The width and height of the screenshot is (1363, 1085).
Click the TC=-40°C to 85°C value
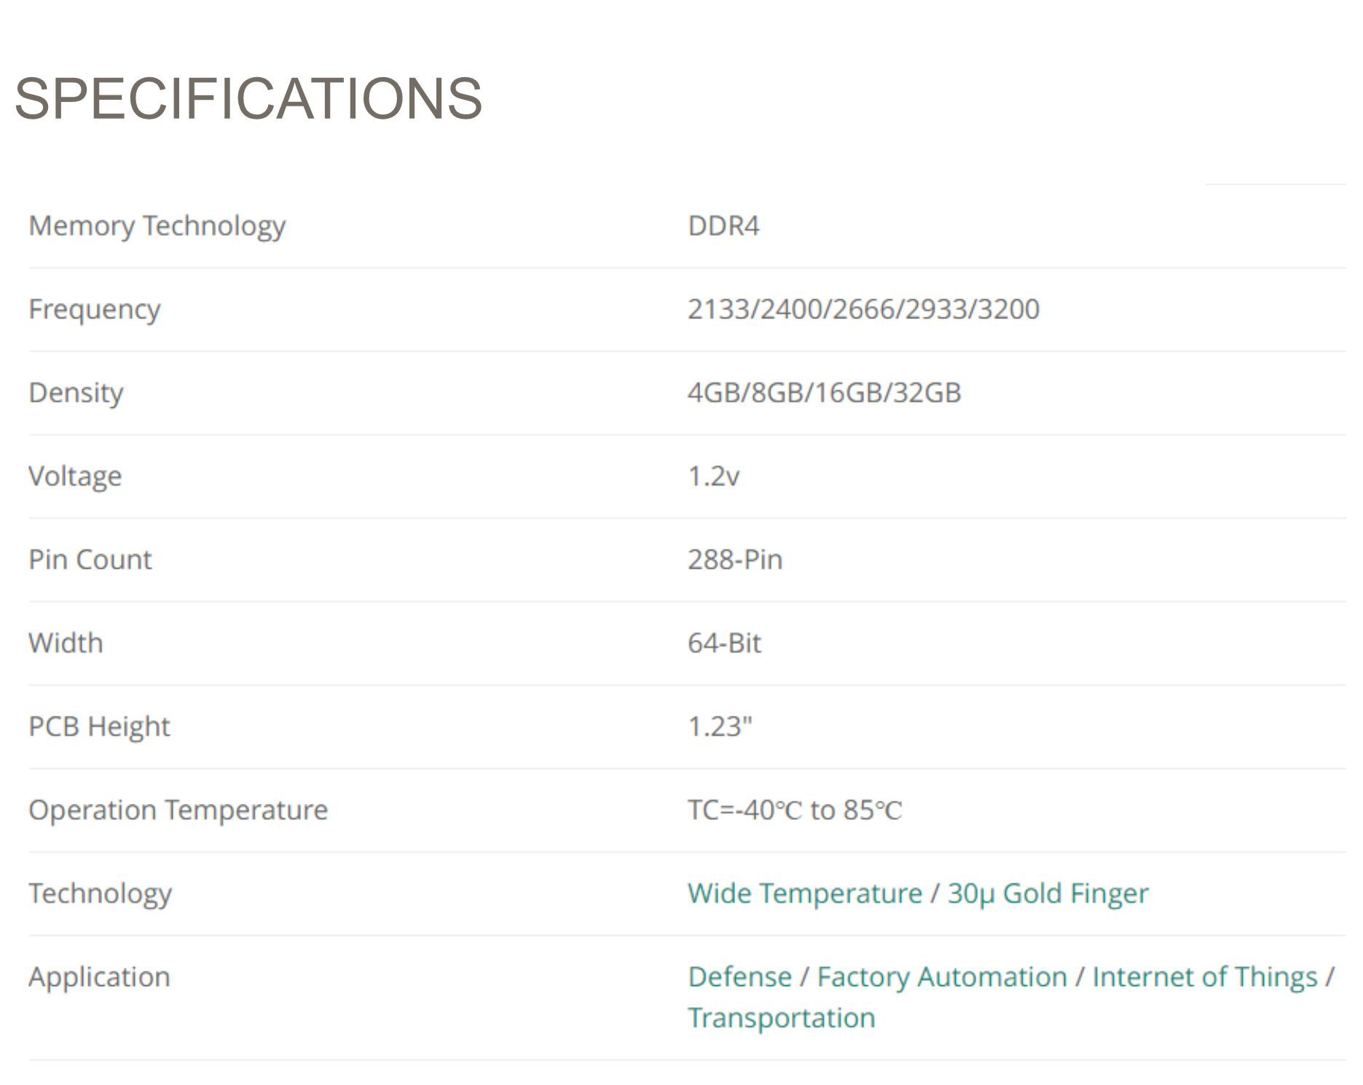click(x=795, y=810)
